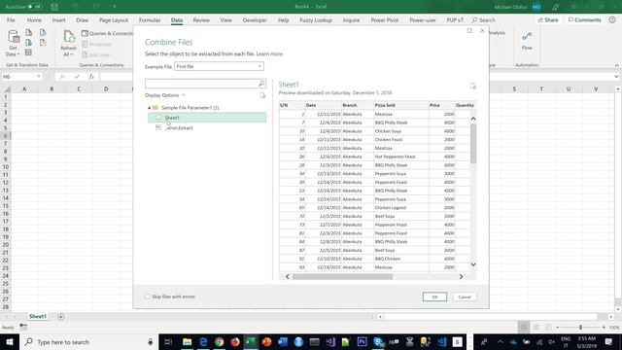Open the Power Pivot tab
This screenshot has height=350, width=622.
click(385, 20)
